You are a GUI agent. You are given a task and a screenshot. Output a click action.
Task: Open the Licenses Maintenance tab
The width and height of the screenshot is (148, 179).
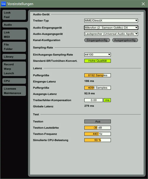click(14, 91)
